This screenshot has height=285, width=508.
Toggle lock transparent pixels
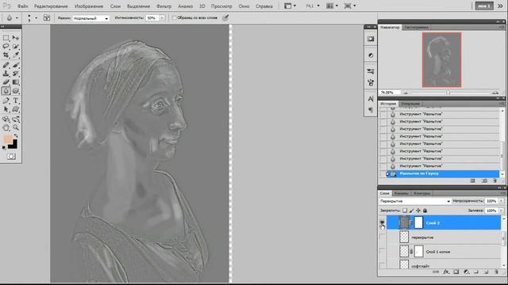(405, 211)
